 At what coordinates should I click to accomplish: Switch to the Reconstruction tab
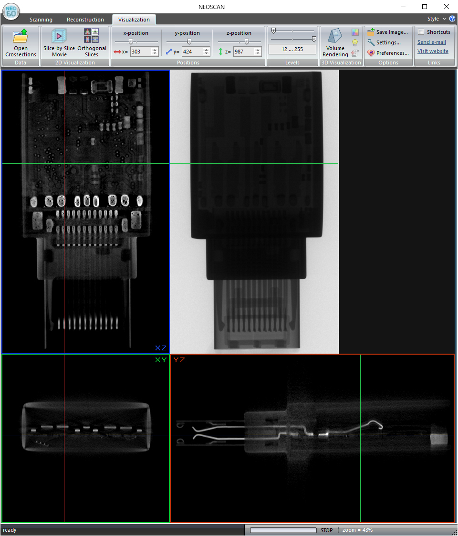(85, 20)
